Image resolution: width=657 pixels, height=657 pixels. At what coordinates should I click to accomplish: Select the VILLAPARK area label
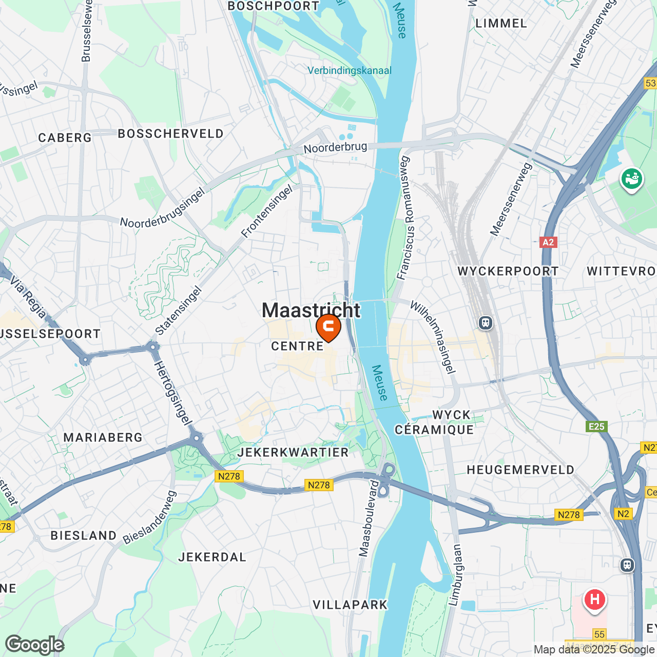click(350, 605)
